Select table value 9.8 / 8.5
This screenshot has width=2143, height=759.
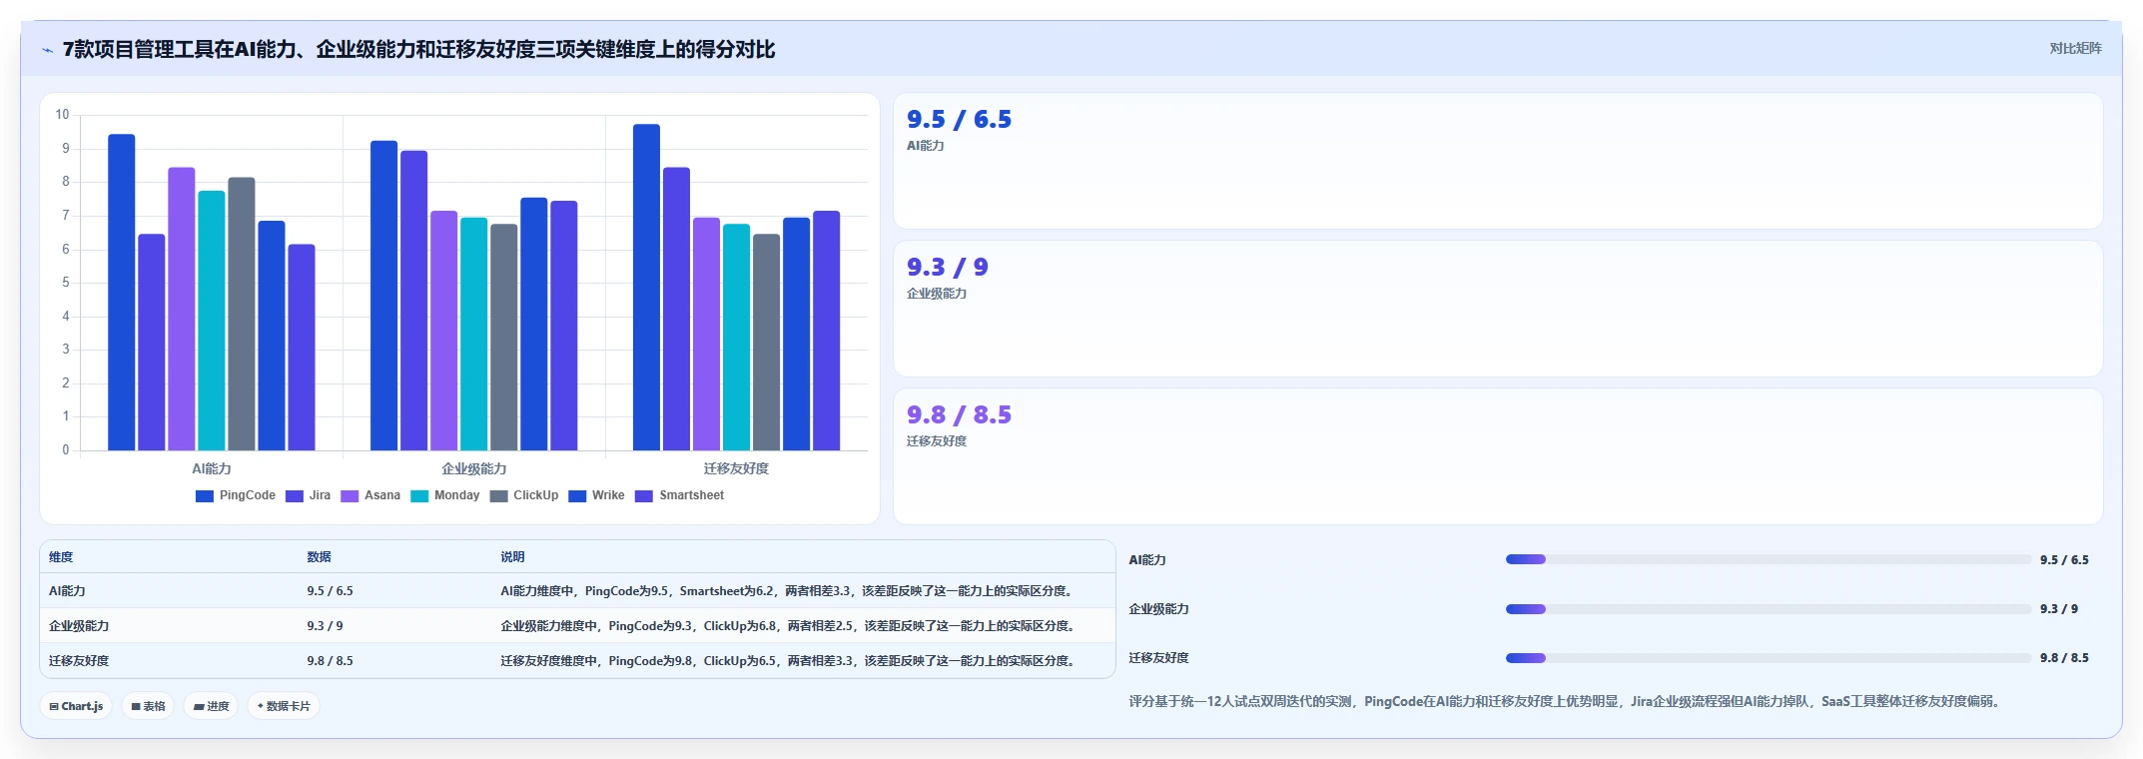pos(331,661)
